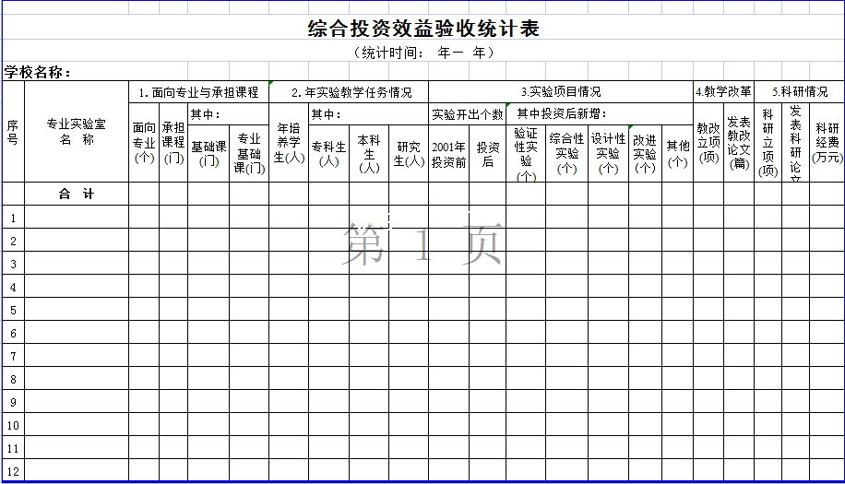Select the row number 1 cell
Image resolution: width=845 pixels, height=484 pixels.
pos(13,218)
